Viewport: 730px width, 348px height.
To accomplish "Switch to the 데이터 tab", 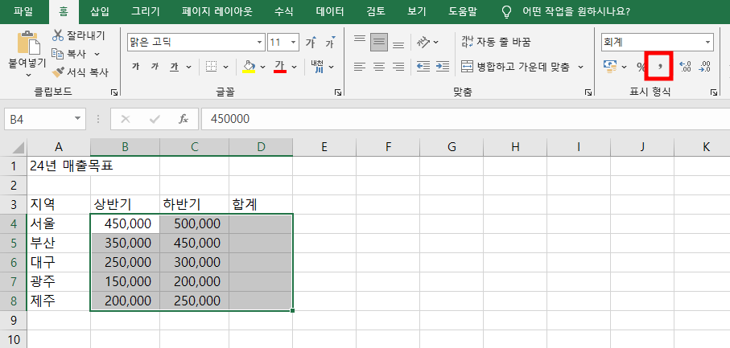I will 330,11.
